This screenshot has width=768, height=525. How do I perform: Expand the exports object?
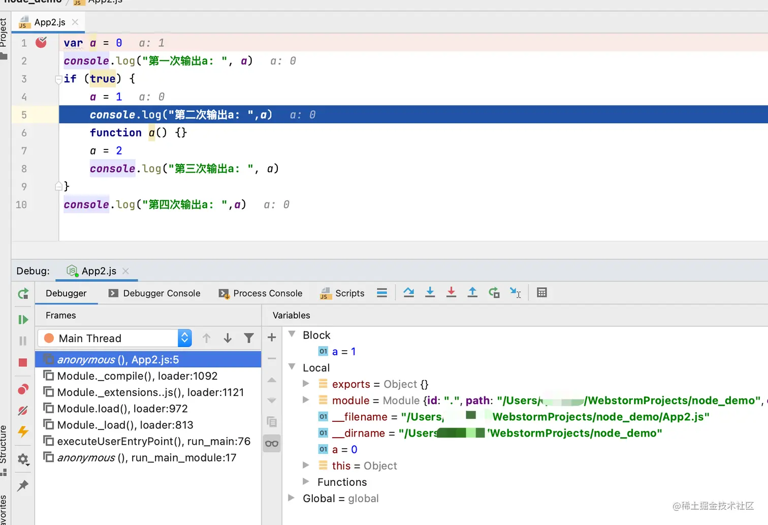306,384
